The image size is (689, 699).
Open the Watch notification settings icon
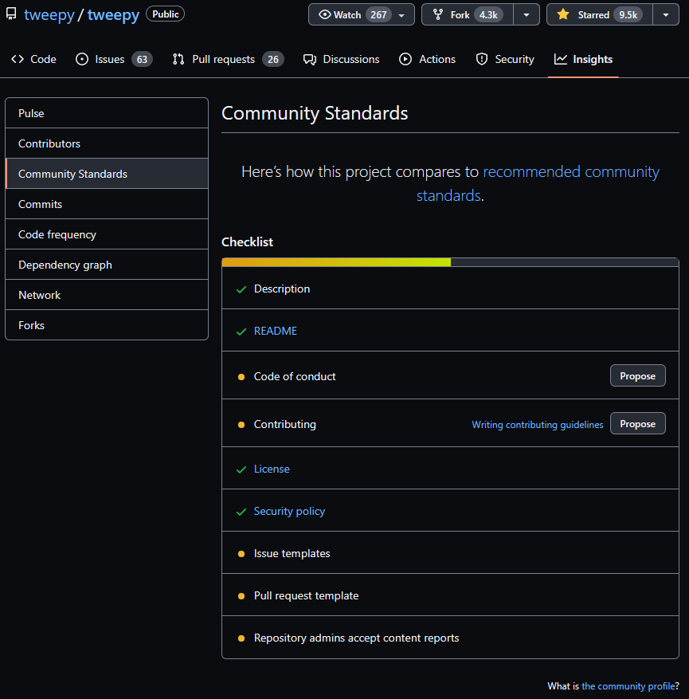[327, 14]
